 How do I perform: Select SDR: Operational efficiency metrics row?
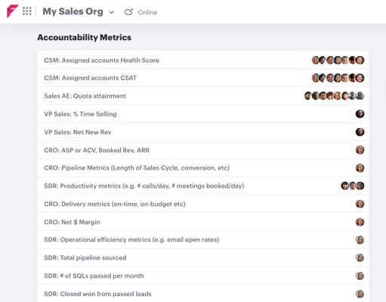pyautogui.click(x=203, y=240)
